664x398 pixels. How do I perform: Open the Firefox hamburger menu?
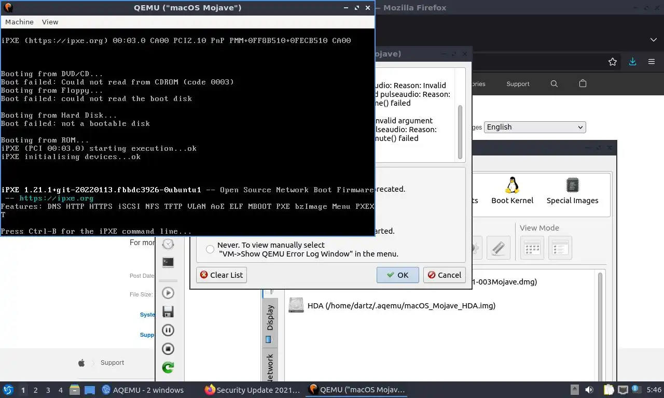(x=652, y=62)
